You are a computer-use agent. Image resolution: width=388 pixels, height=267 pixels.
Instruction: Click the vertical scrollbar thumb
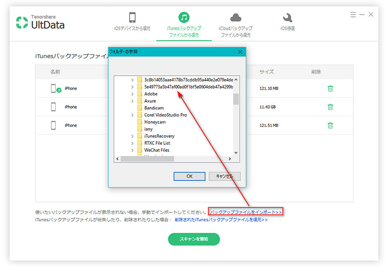pyautogui.click(x=236, y=99)
